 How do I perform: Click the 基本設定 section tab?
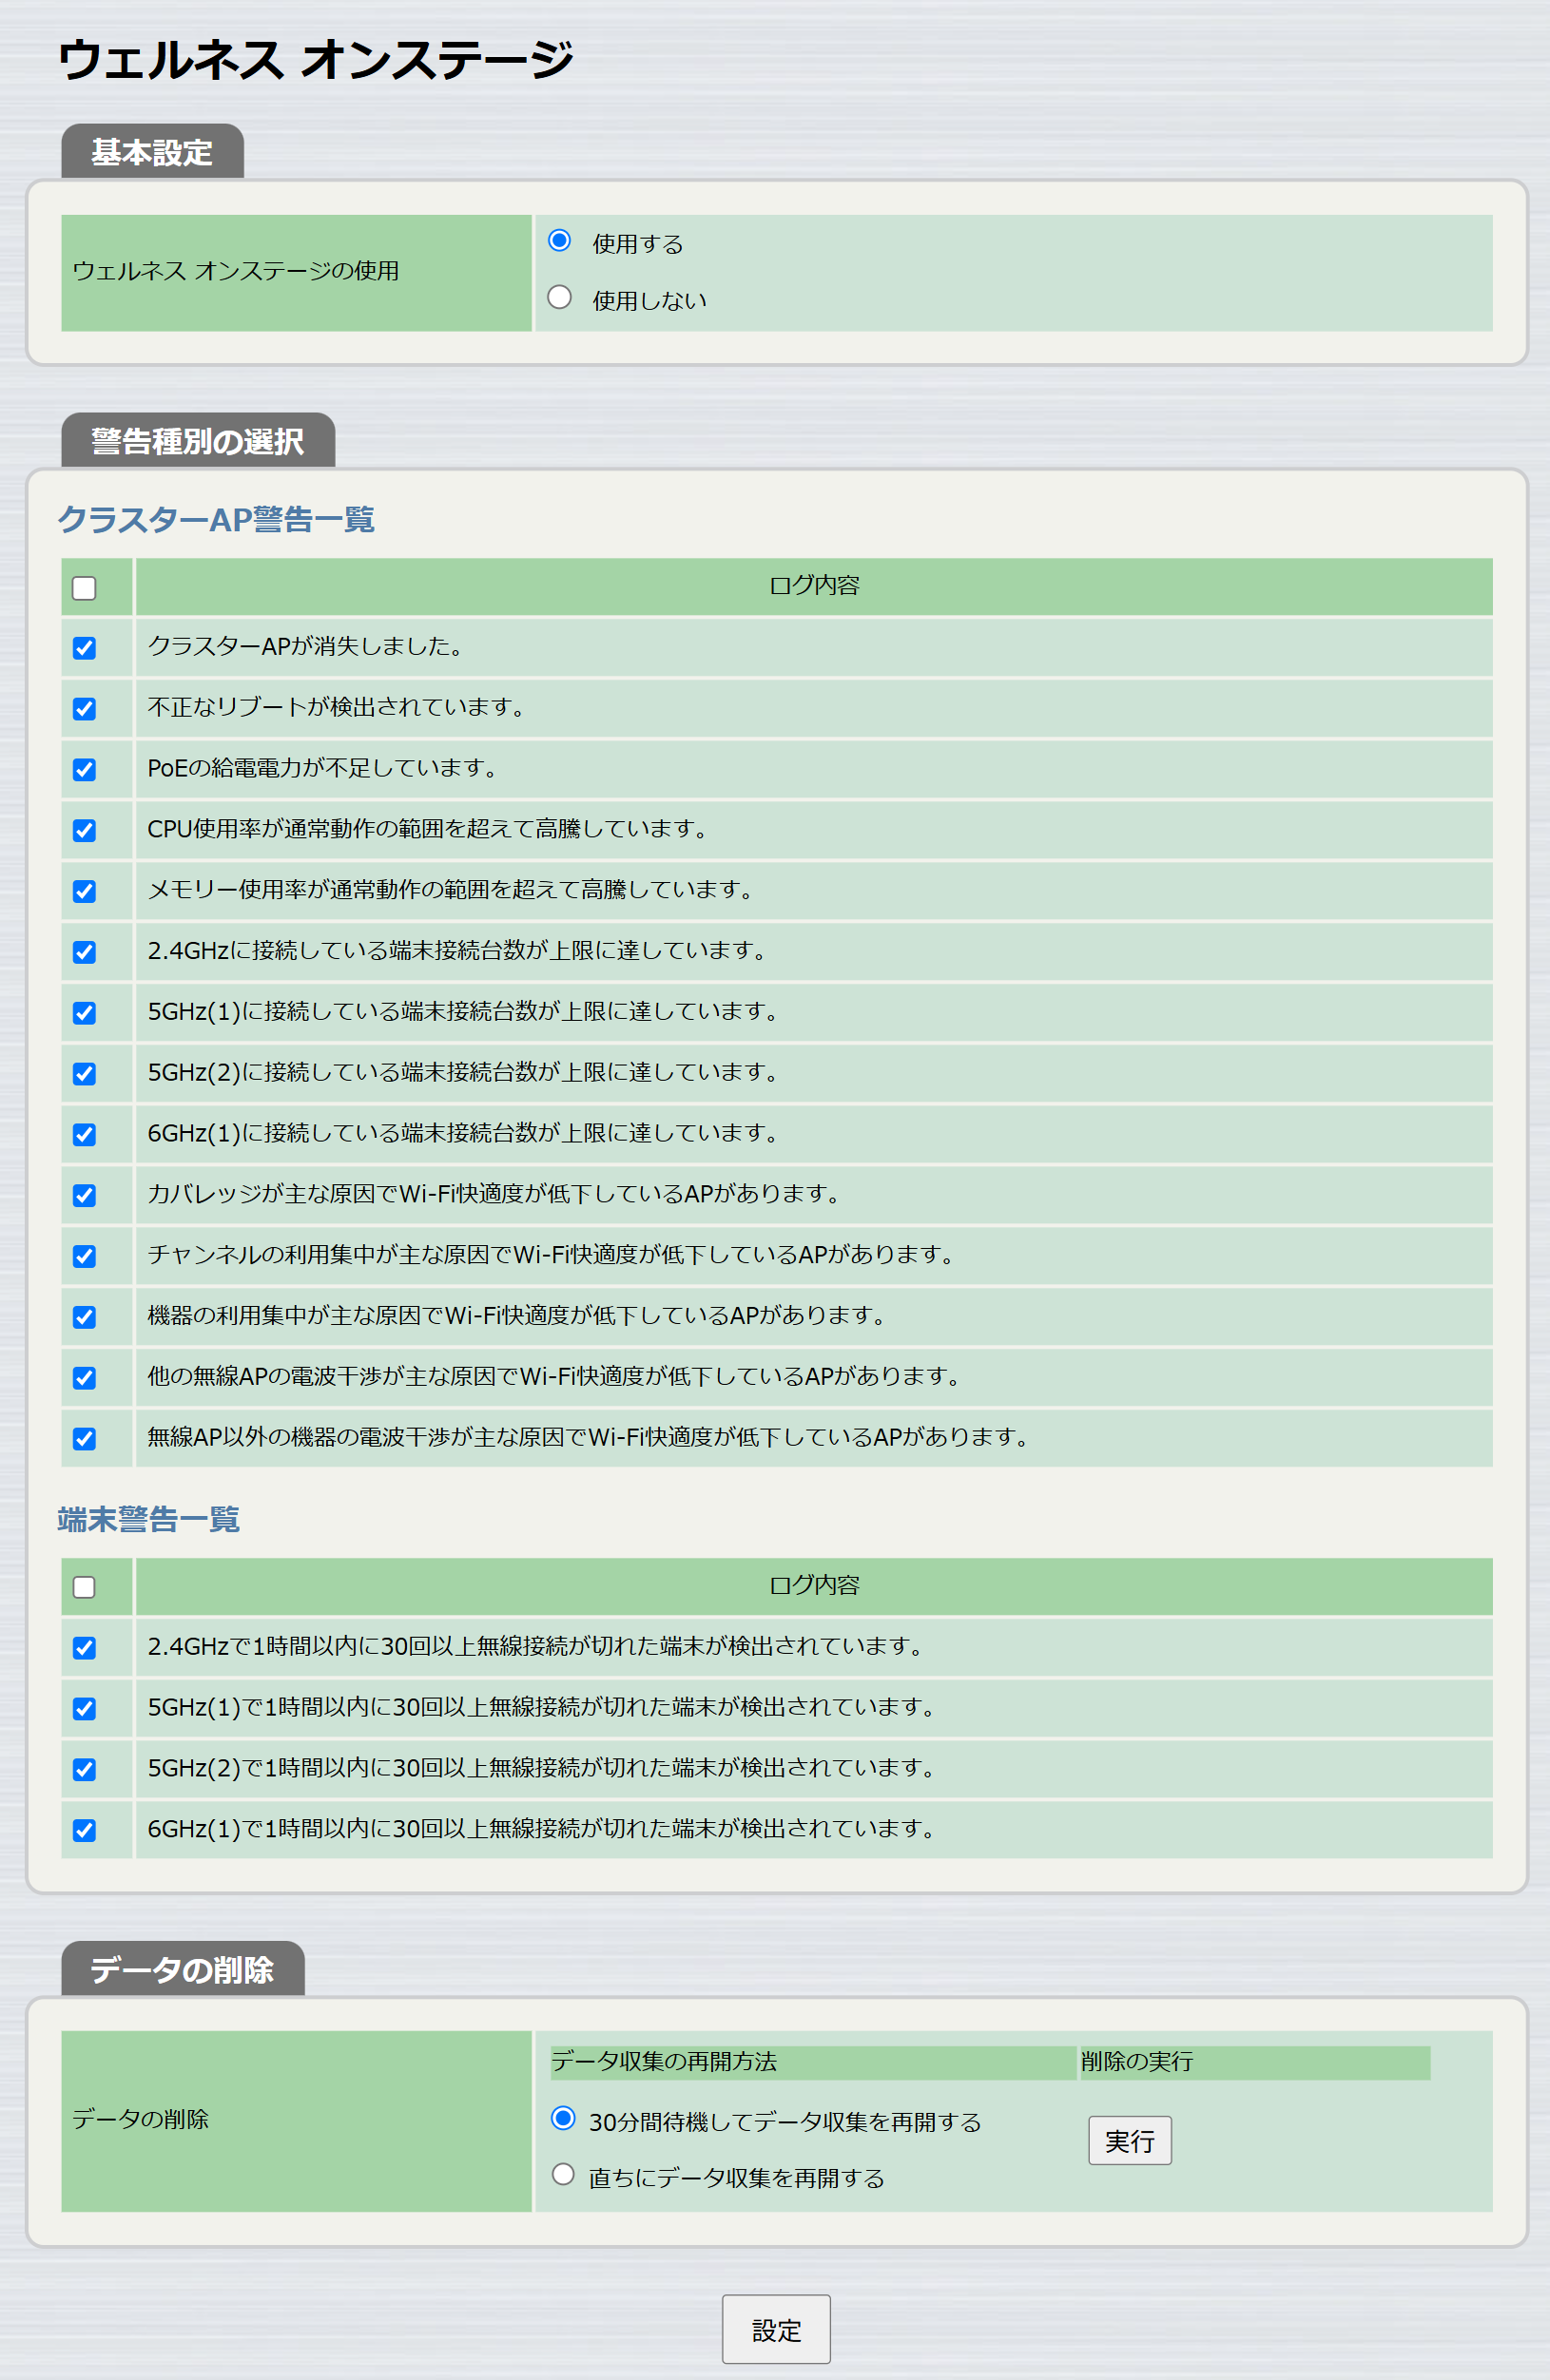[152, 152]
